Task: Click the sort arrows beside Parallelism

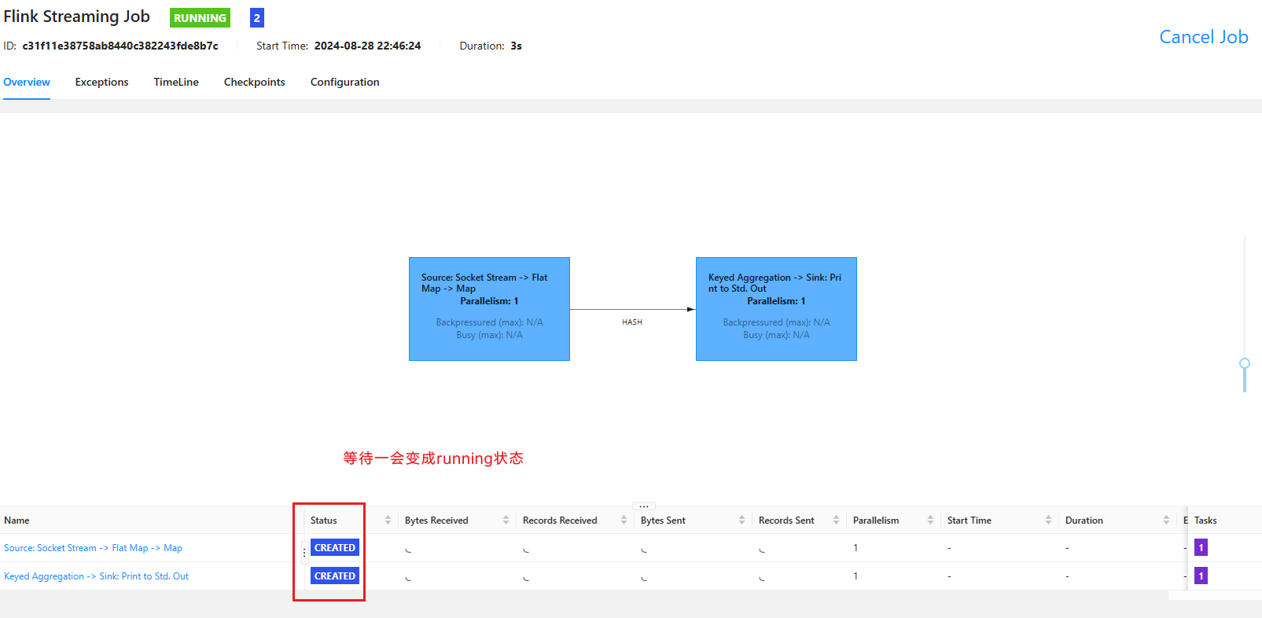Action: pyautogui.click(x=930, y=520)
